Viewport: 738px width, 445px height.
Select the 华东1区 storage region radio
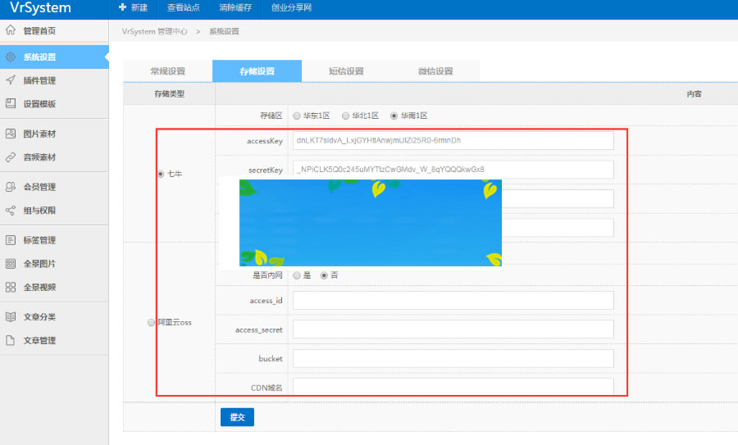[x=297, y=116]
